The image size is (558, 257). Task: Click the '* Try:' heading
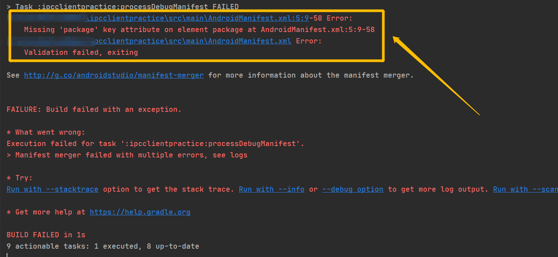coord(20,178)
